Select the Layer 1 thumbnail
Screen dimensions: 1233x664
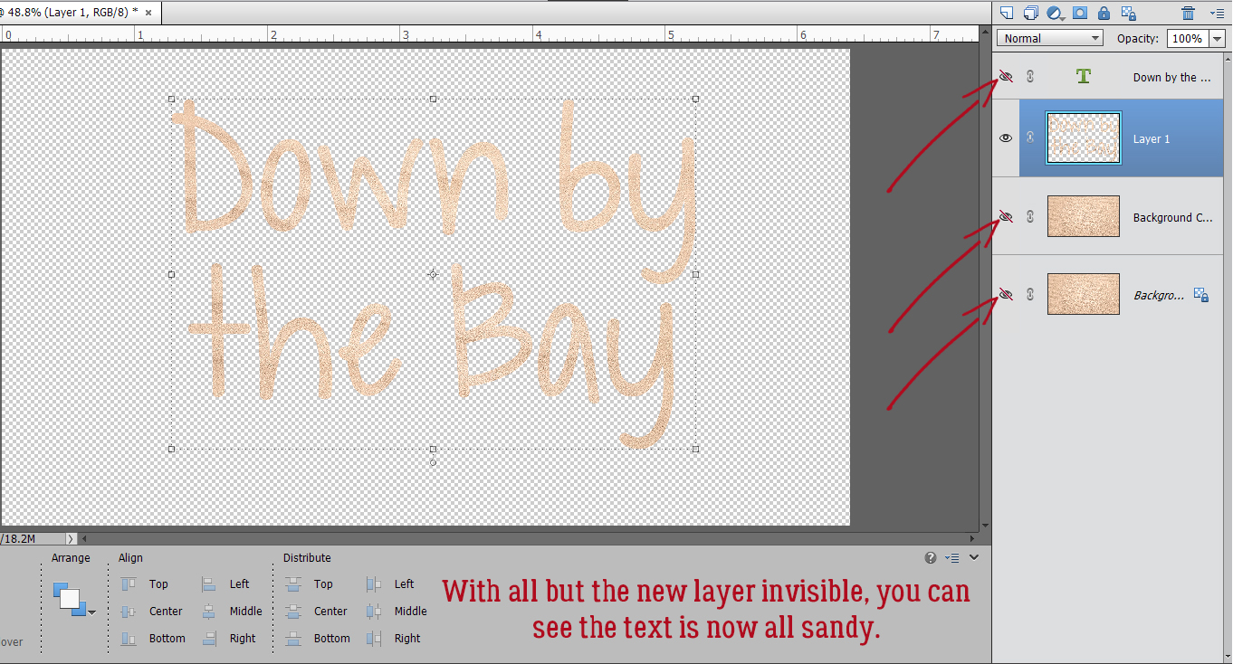tap(1084, 138)
